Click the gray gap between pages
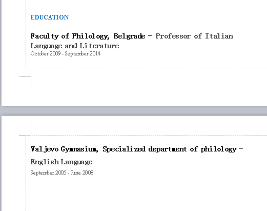This screenshot has height=211, width=267. pos(133,111)
